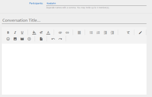Remove formatting with clear-format icon

click(128, 33)
